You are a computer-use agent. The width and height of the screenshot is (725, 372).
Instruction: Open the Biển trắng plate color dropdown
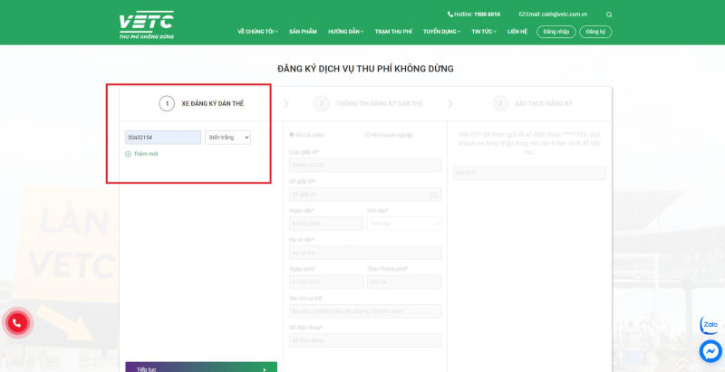pyautogui.click(x=228, y=138)
